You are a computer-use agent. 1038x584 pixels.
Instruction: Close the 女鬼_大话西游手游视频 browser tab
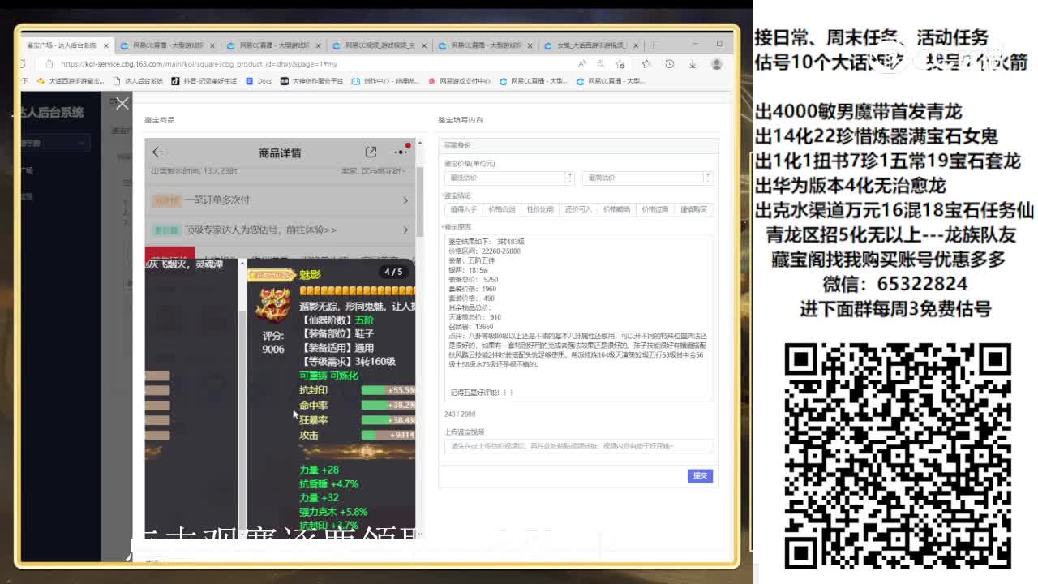pyautogui.click(x=637, y=45)
